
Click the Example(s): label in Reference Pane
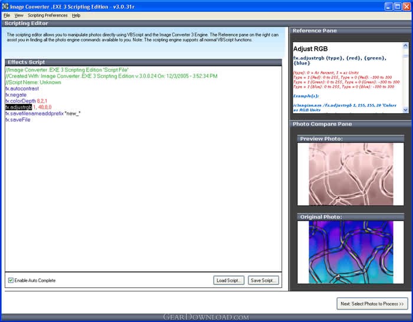coord(306,96)
